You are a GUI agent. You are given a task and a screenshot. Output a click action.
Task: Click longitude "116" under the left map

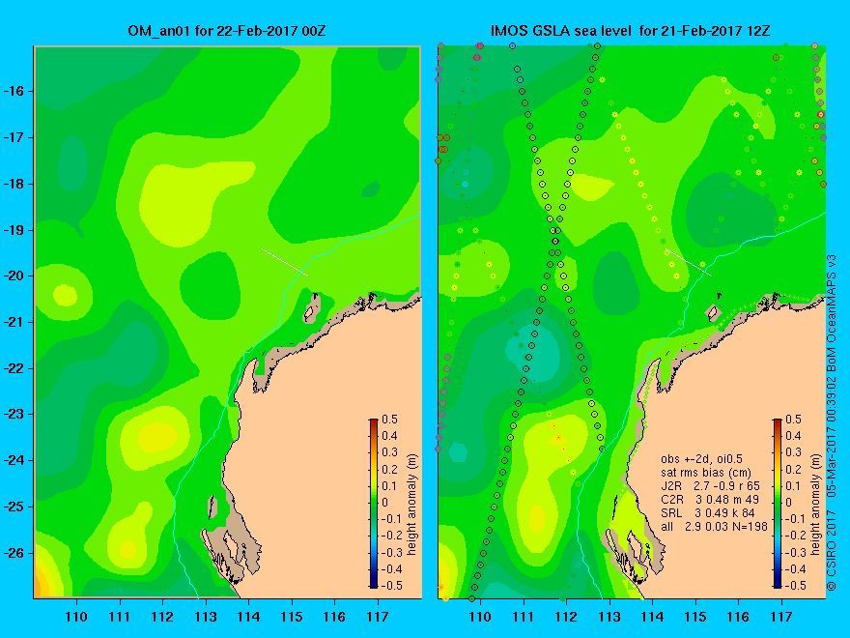click(334, 617)
